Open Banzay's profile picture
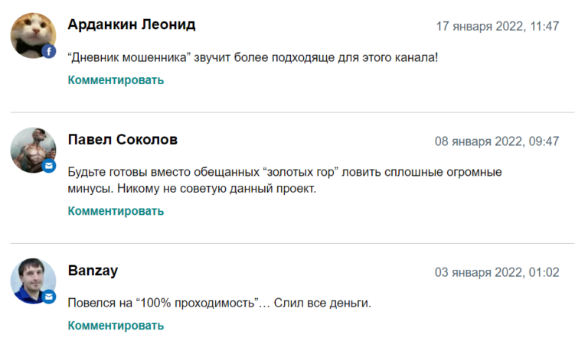 click(x=31, y=280)
